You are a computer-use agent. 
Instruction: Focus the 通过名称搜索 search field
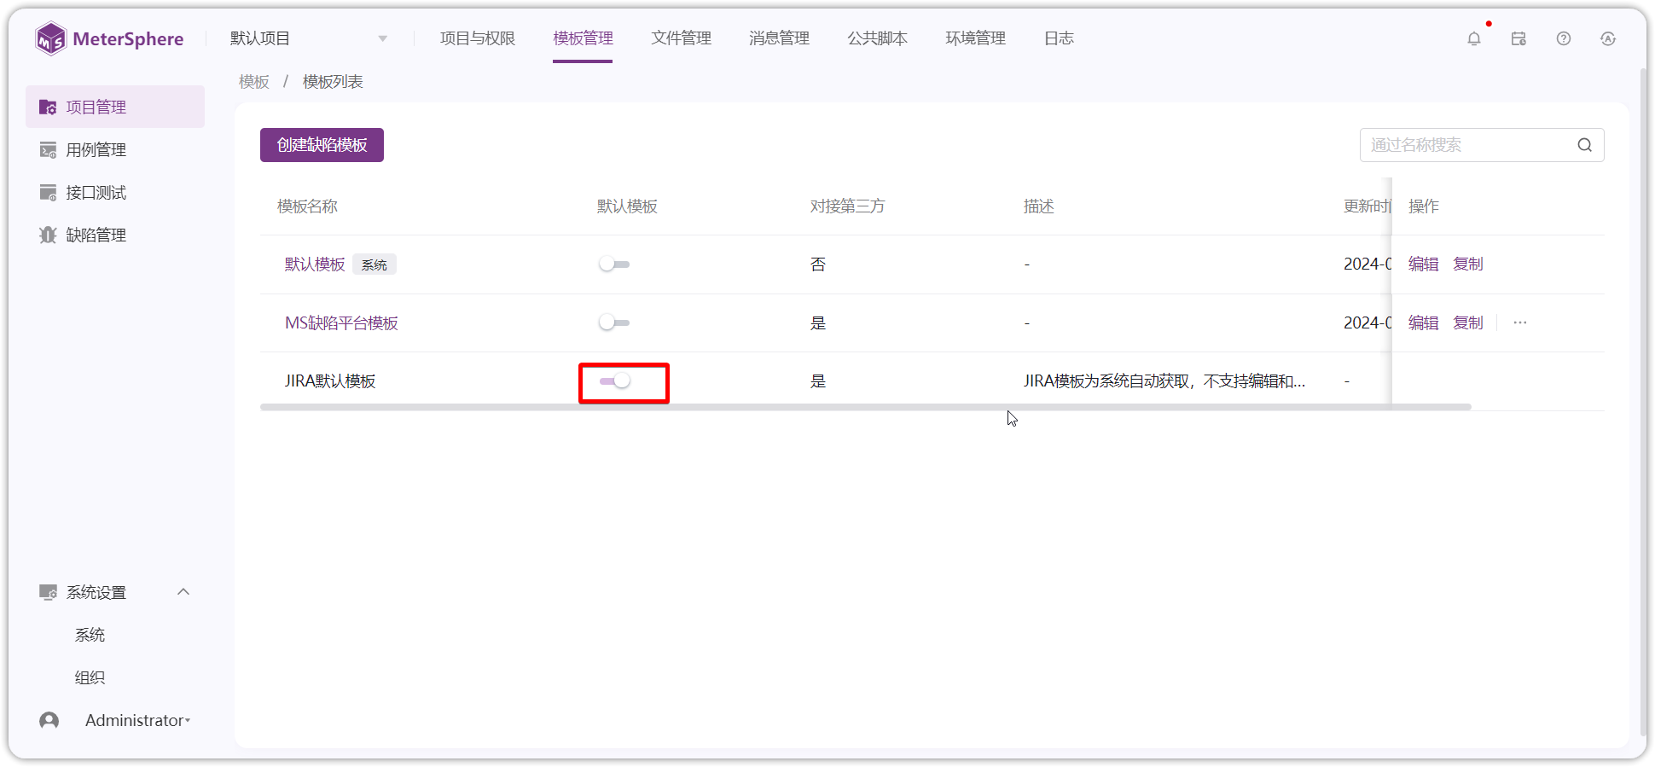(1468, 145)
